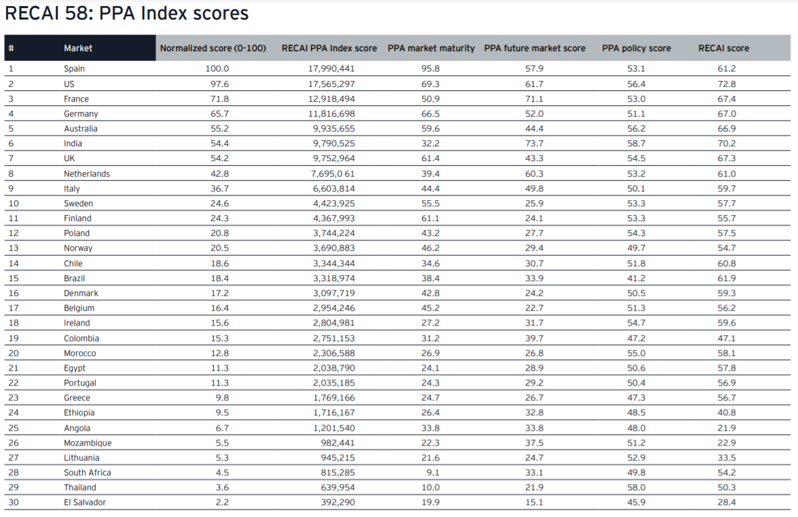Select the South Africa market cell
The image size is (798, 517).
(88, 473)
